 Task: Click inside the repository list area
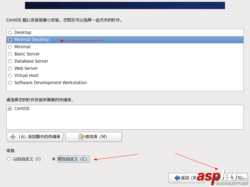coord(125,120)
